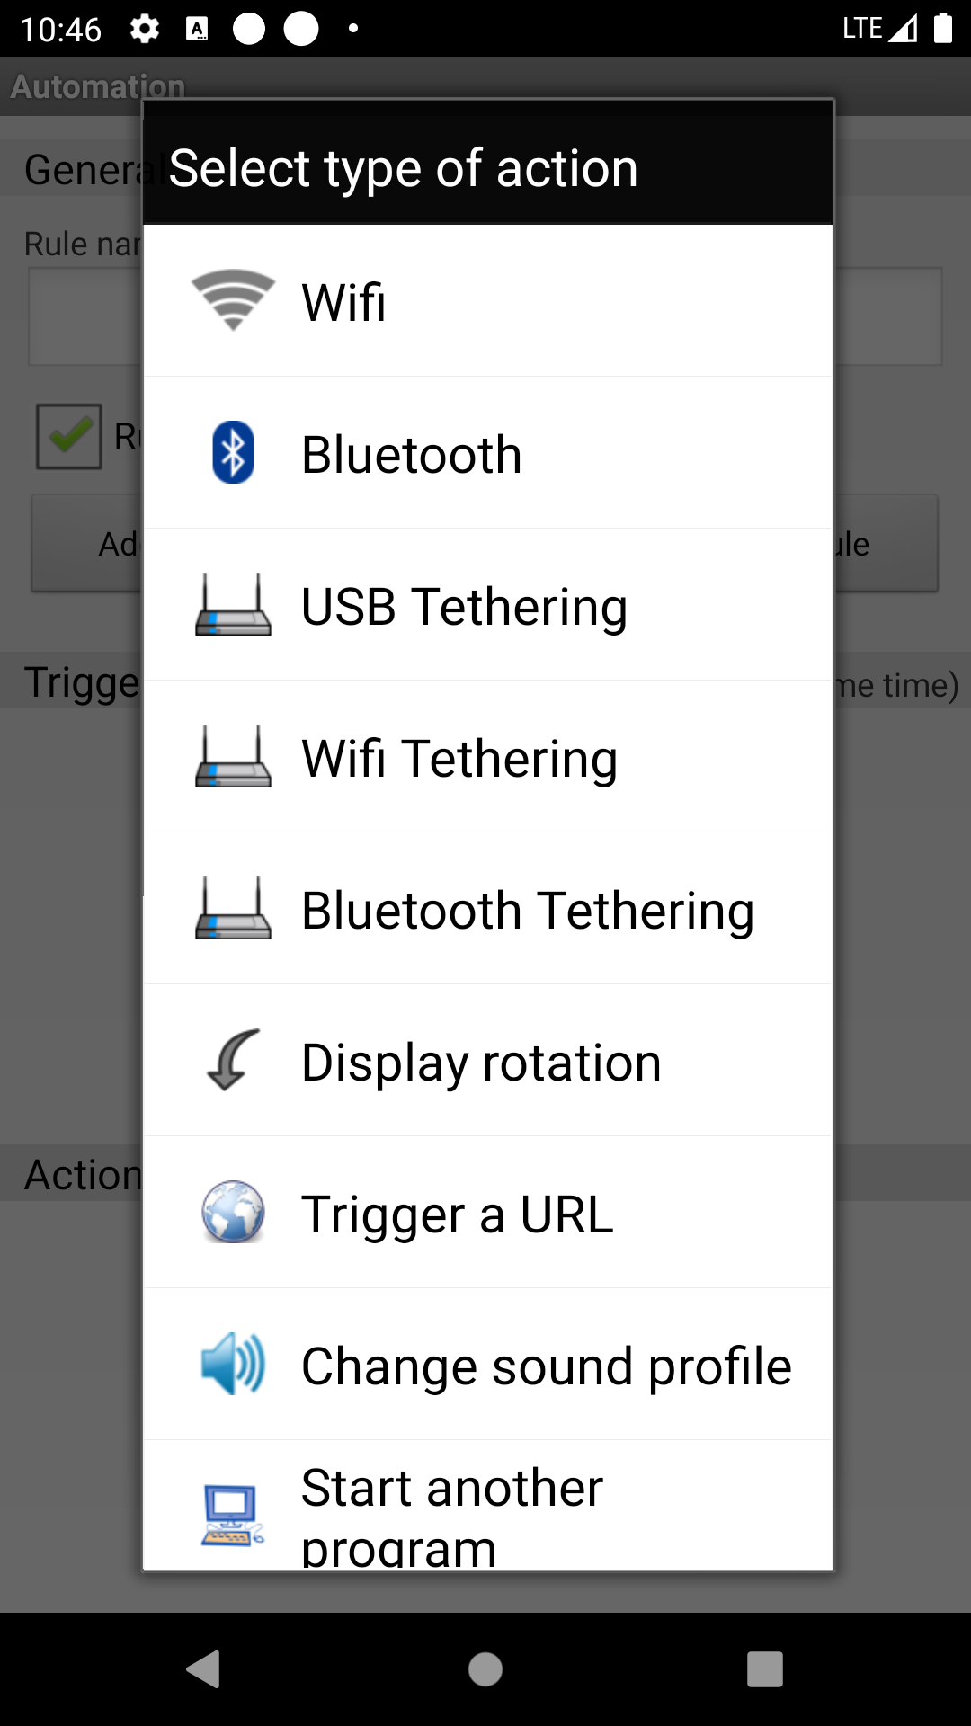This screenshot has height=1726, width=971.
Task: Choose Bluetooth from the action list
Action: pyautogui.click(x=412, y=454)
